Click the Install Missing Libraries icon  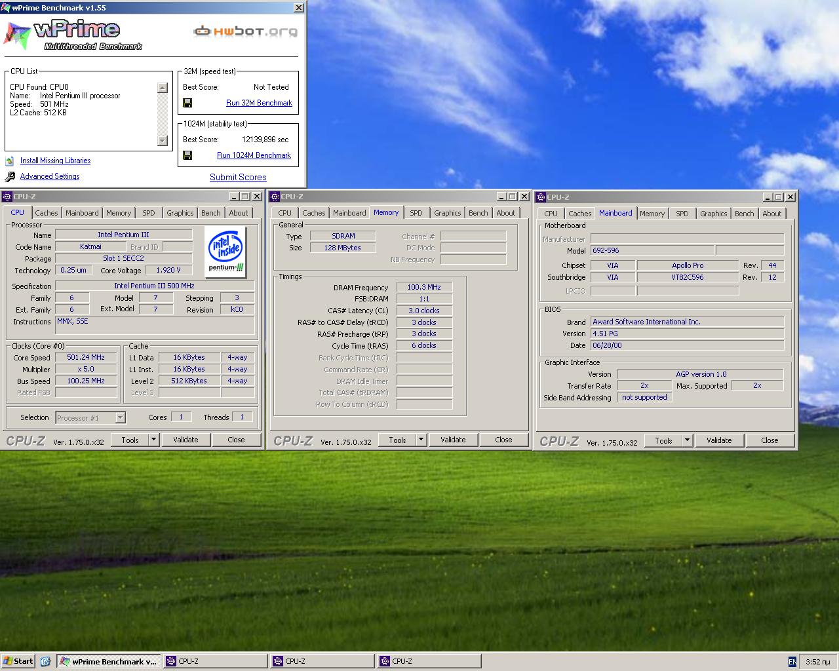point(10,161)
